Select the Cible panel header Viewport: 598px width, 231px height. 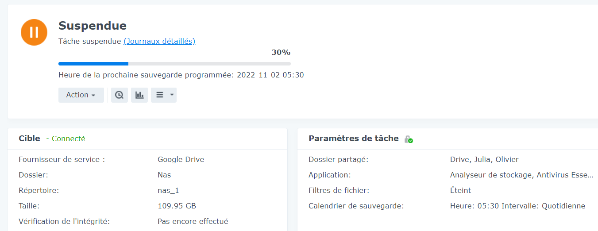[29, 139]
